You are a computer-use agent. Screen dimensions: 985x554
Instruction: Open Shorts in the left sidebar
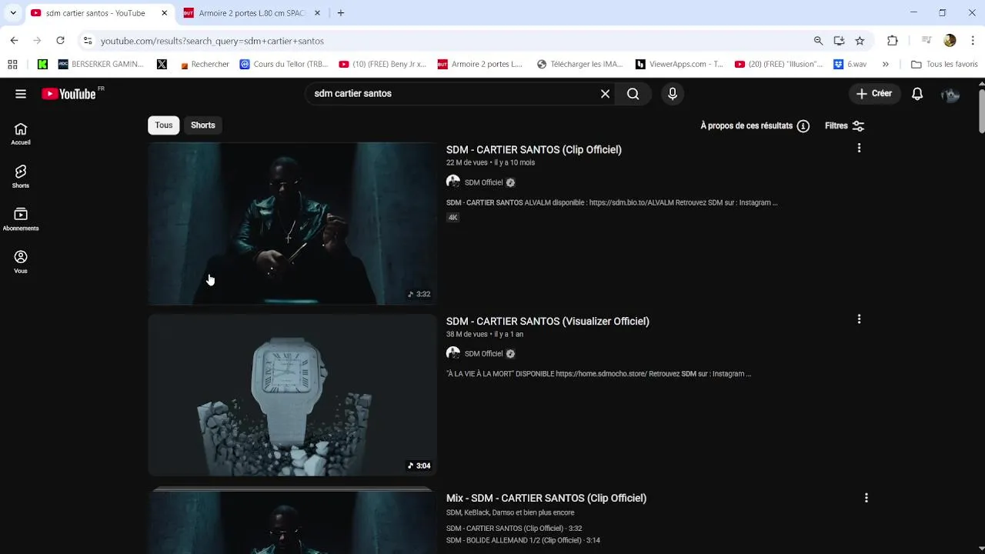21,177
